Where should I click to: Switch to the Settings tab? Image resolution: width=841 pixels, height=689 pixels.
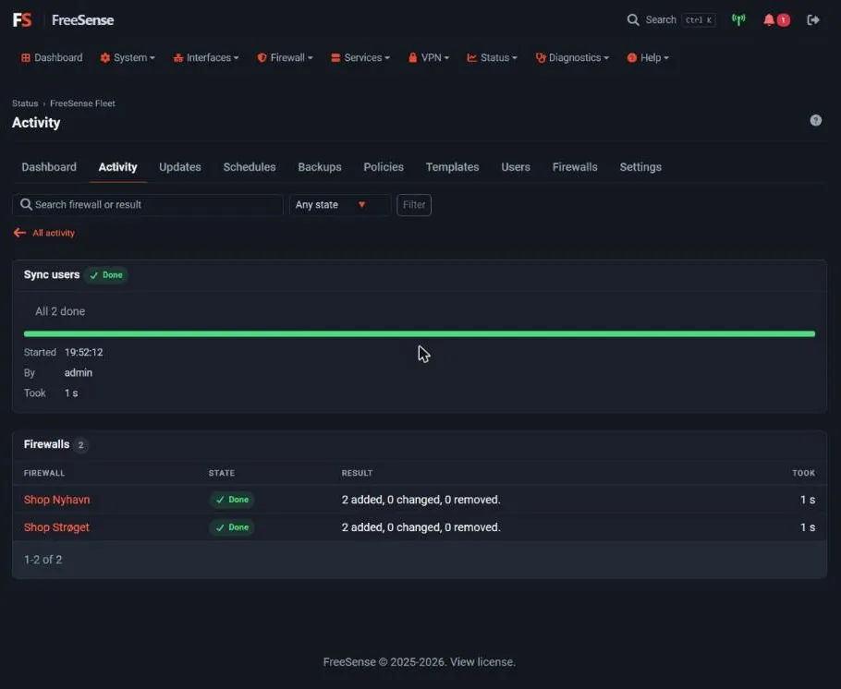pyautogui.click(x=640, y=167)
